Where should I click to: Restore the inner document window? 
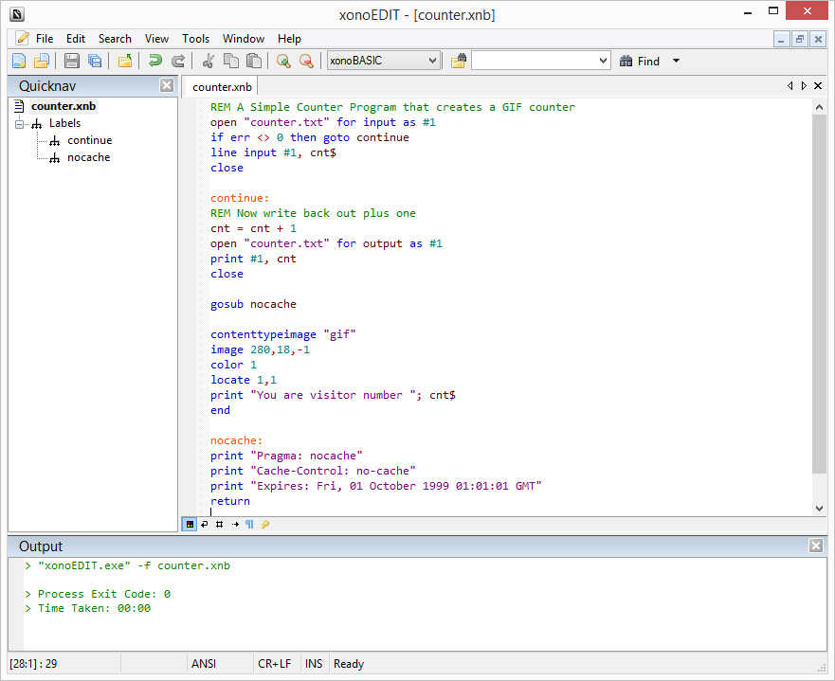coord(799,39)
